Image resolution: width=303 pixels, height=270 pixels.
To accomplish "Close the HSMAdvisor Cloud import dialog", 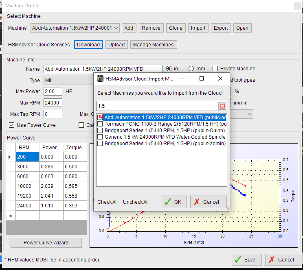I will 220,78.
